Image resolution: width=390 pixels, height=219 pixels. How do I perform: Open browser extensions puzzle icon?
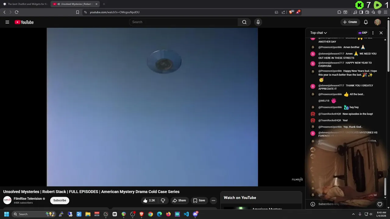point(339,12)
